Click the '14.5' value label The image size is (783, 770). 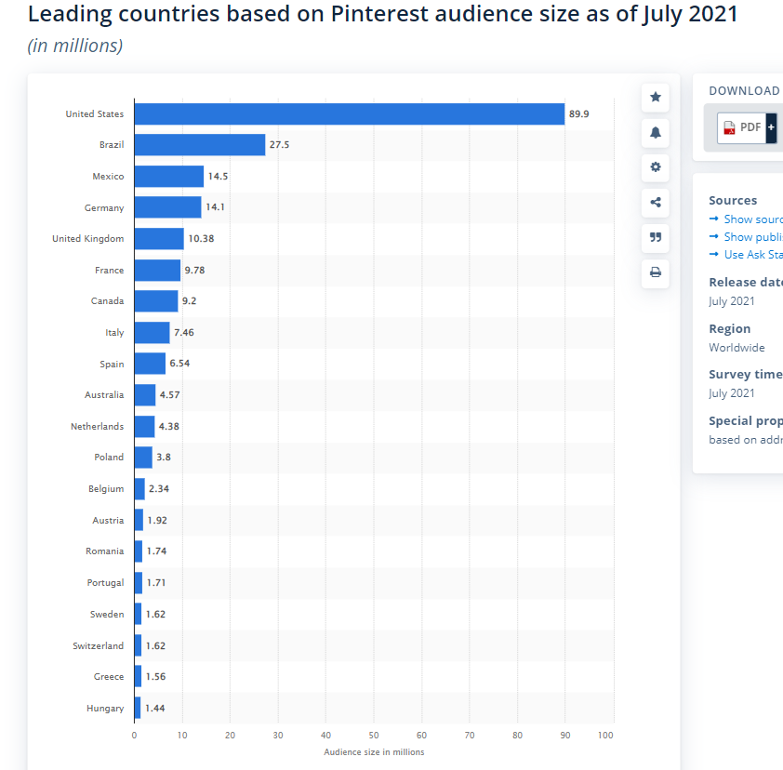coord(218,177)
